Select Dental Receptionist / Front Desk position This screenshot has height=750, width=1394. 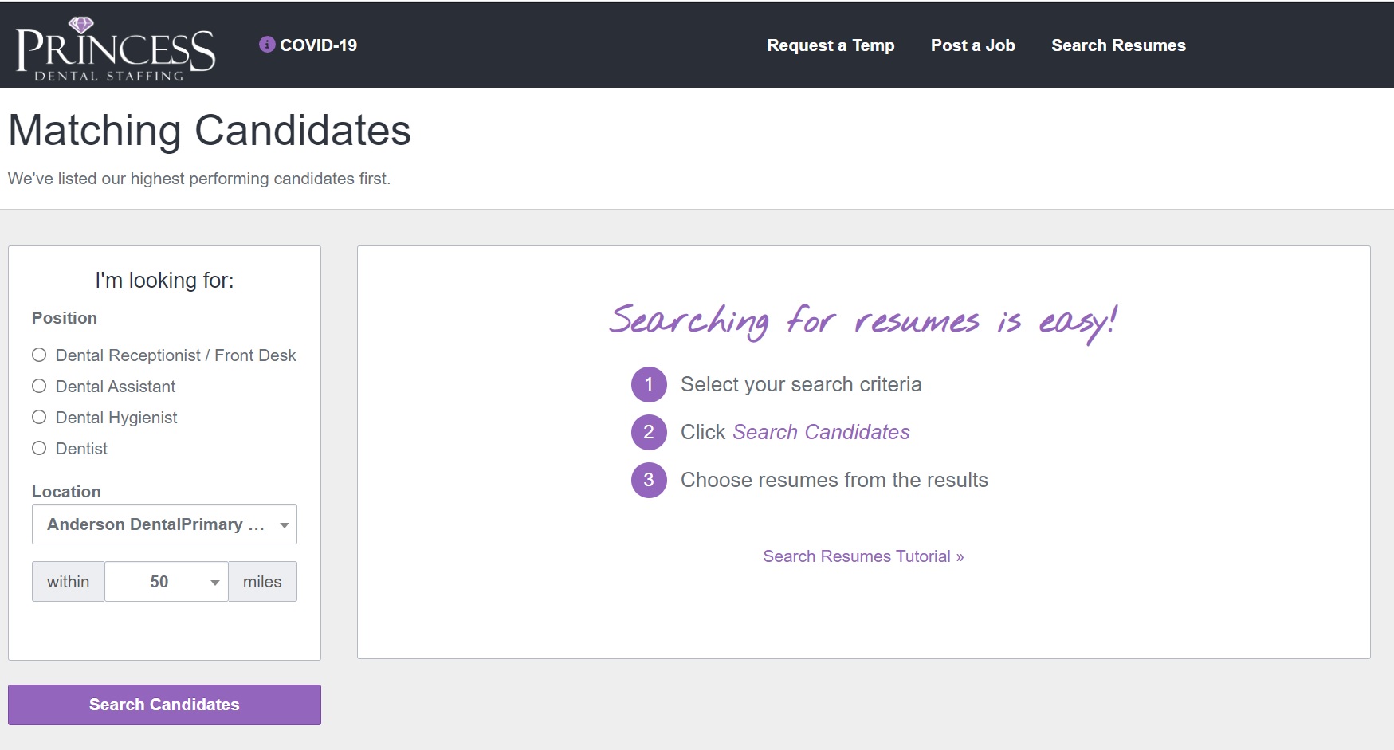tap(39, 355)
